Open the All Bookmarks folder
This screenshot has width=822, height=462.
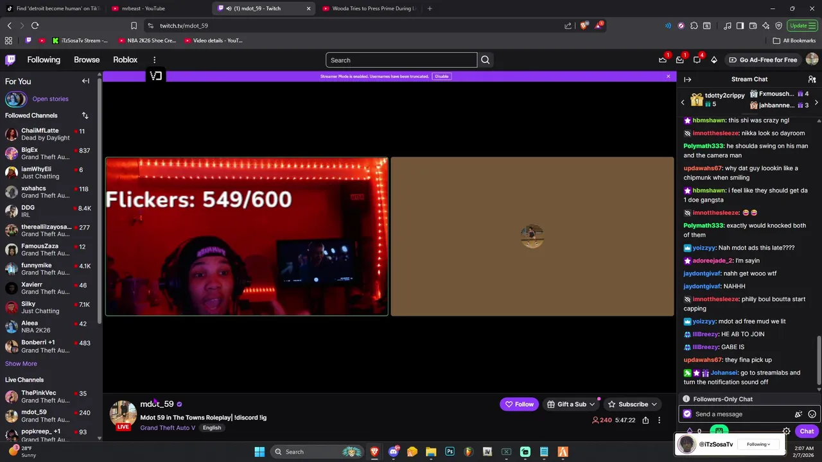click(x=794, y=40)
